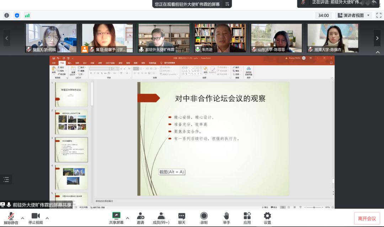The image size is (384, 227).
Task: Turn off camera with 停止视频
Action: tap(36, 216)
